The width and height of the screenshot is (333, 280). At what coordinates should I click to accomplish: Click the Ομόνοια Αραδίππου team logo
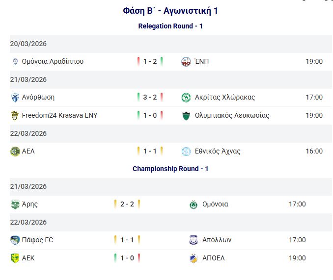(15, 62)
